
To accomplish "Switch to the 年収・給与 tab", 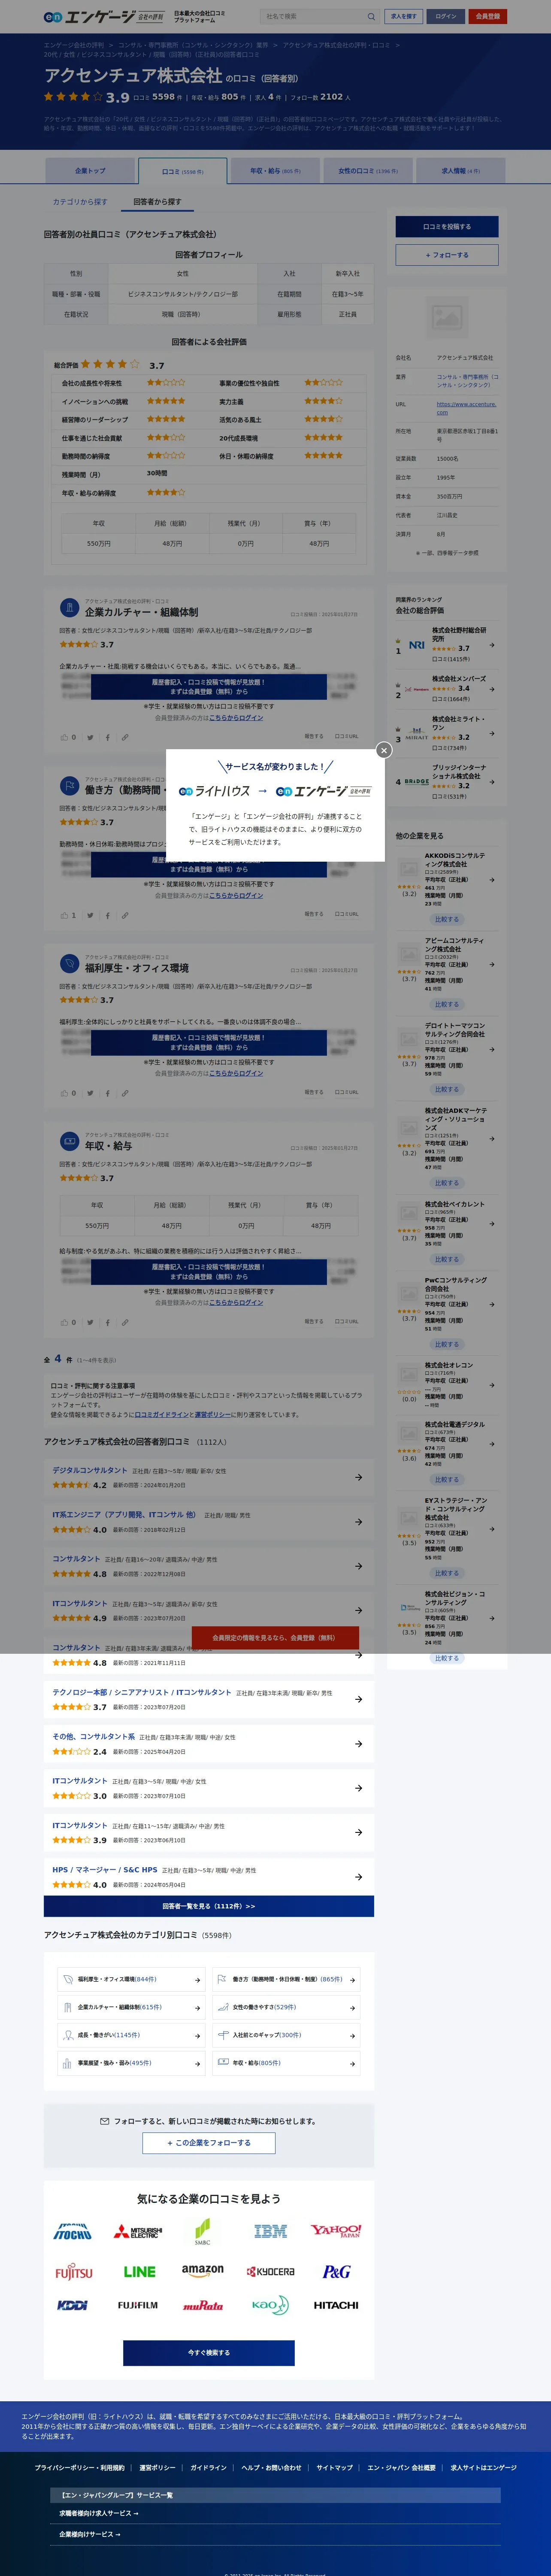I will point(274,171).
